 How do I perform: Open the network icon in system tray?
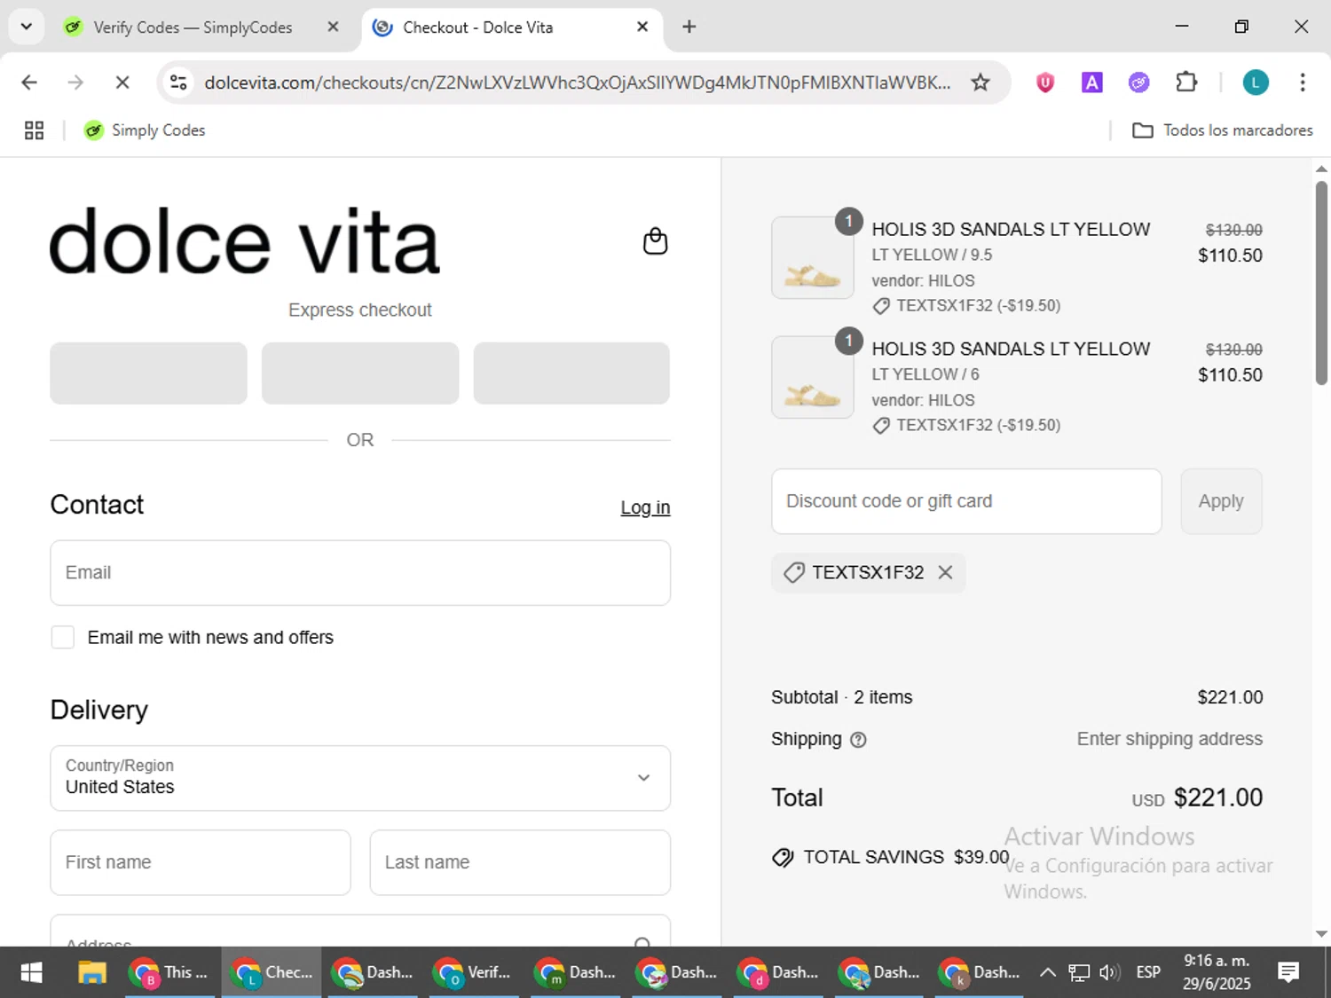click(1078, 973)
